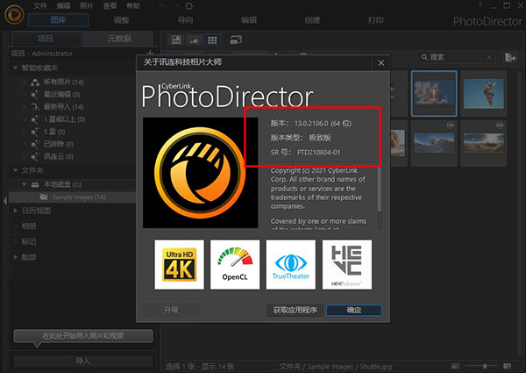Open the 帮助 menu
The height and width of the screenshot is (373, 526).
pyautogui.click(x=133, y=6)
